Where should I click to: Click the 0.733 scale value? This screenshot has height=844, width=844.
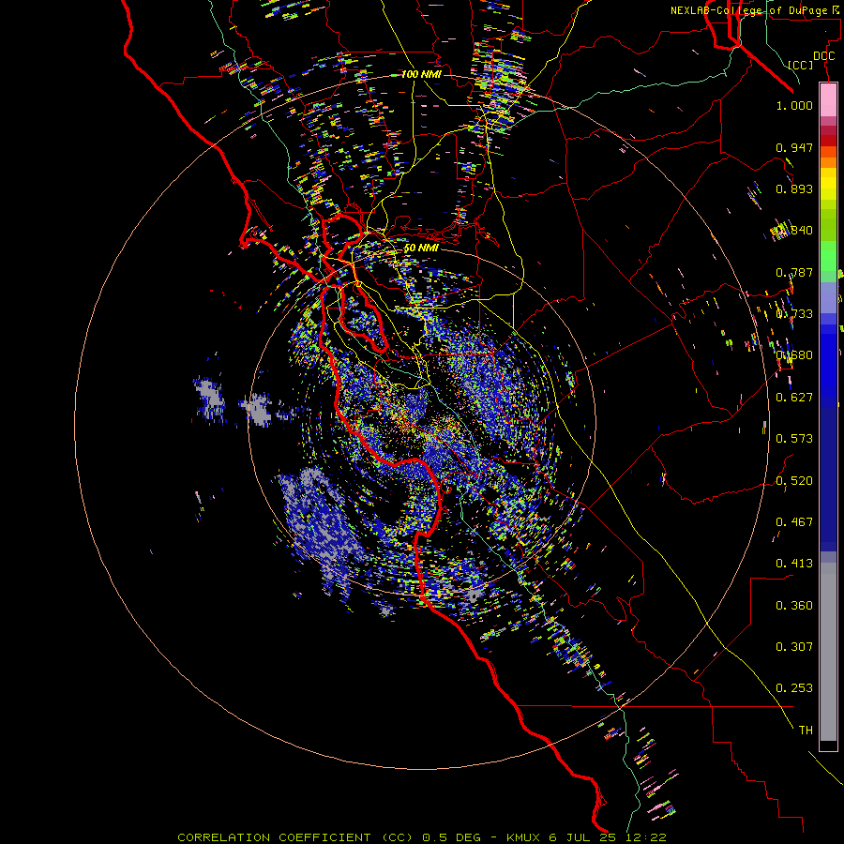[794, 314]
